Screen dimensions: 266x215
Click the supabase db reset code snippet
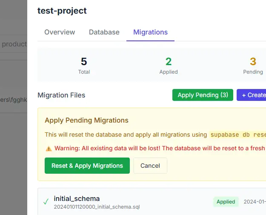(x=237, y=135)
